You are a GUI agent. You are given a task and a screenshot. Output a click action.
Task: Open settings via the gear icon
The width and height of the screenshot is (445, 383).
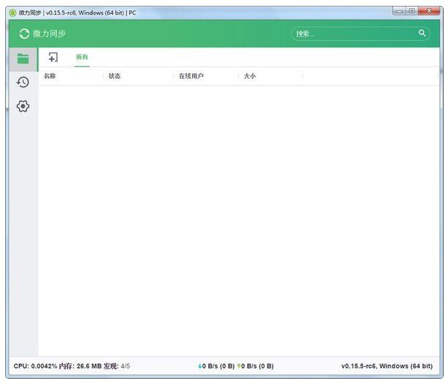pyautogui.click(x=23, y=107)
